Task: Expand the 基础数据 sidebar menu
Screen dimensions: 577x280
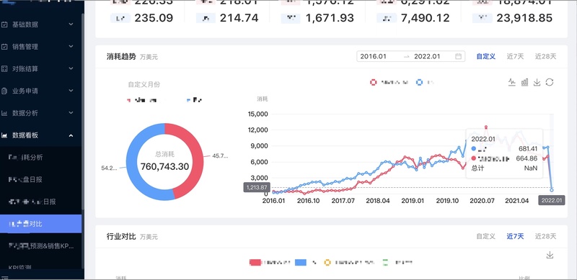Action: pos(71,24)
